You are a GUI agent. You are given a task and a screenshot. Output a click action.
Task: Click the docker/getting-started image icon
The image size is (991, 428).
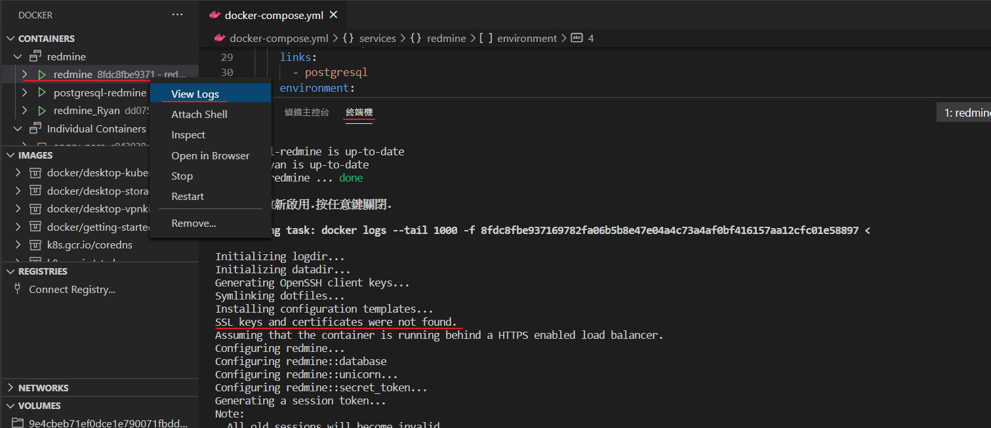click(35, 227)
